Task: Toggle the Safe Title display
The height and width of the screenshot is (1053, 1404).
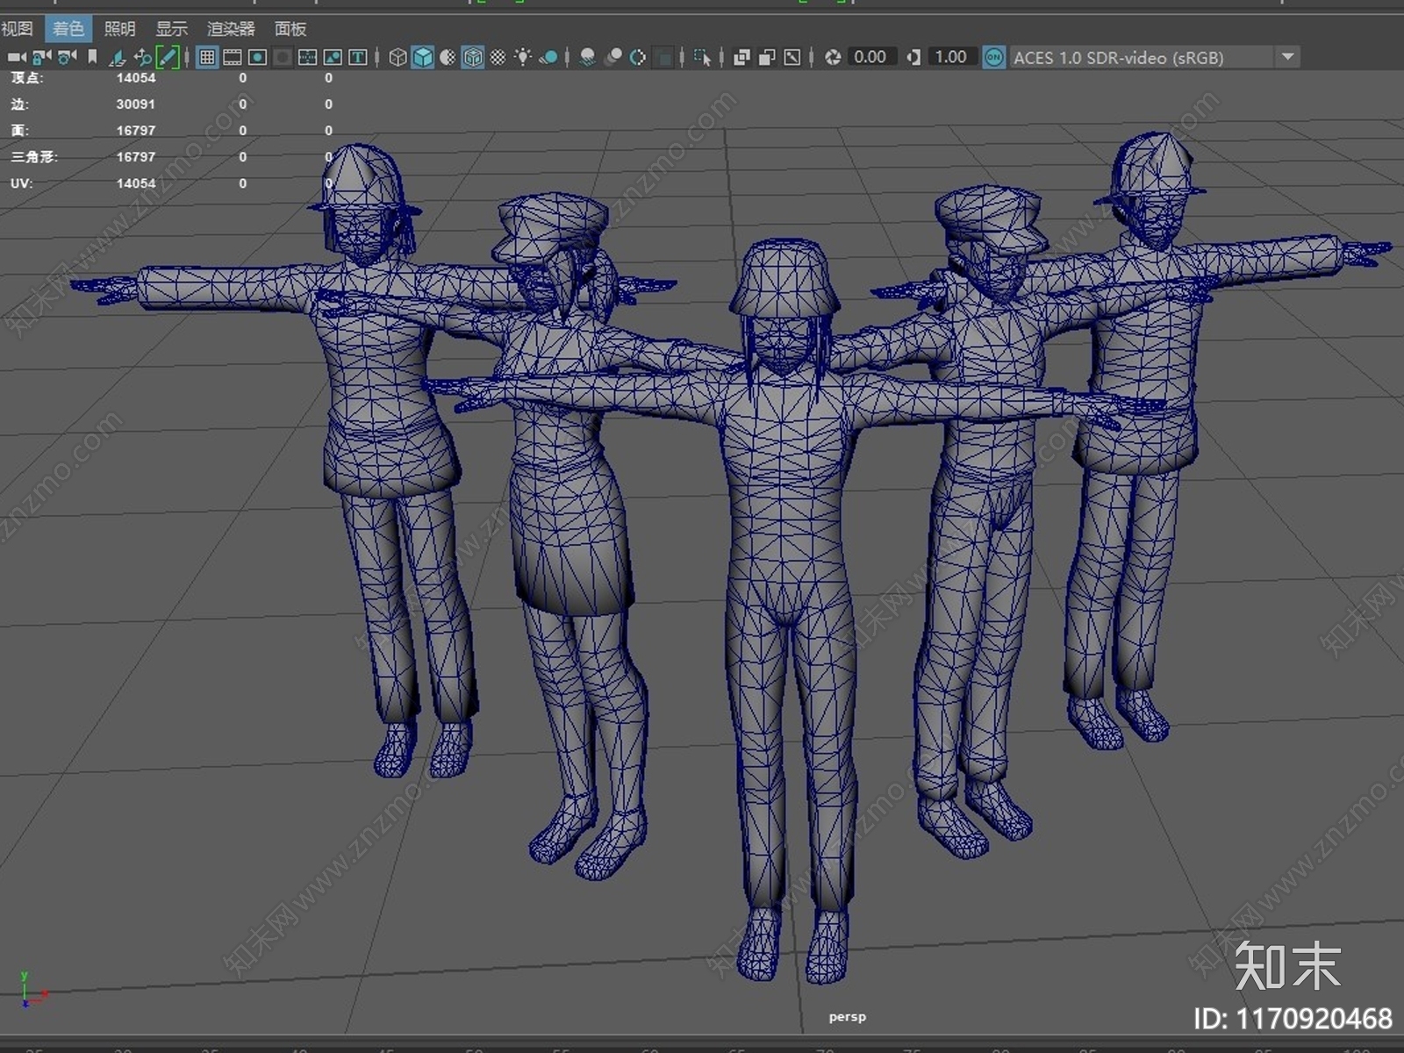Action: (358, 57)
